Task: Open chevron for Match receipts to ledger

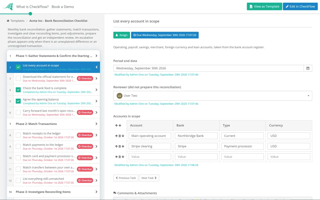Action: click(96, 135)
